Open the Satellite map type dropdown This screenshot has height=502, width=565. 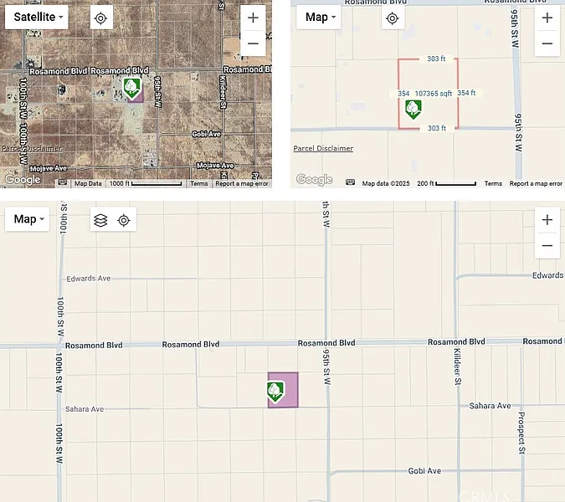[x=36, y=18]
